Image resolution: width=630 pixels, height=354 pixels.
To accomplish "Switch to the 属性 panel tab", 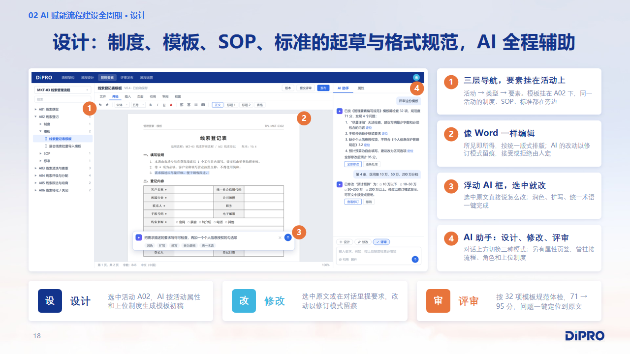I will tap(361, 88).
